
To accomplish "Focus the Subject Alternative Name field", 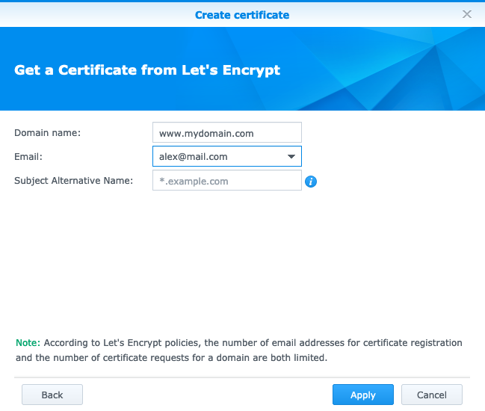I will click(227, 180).
